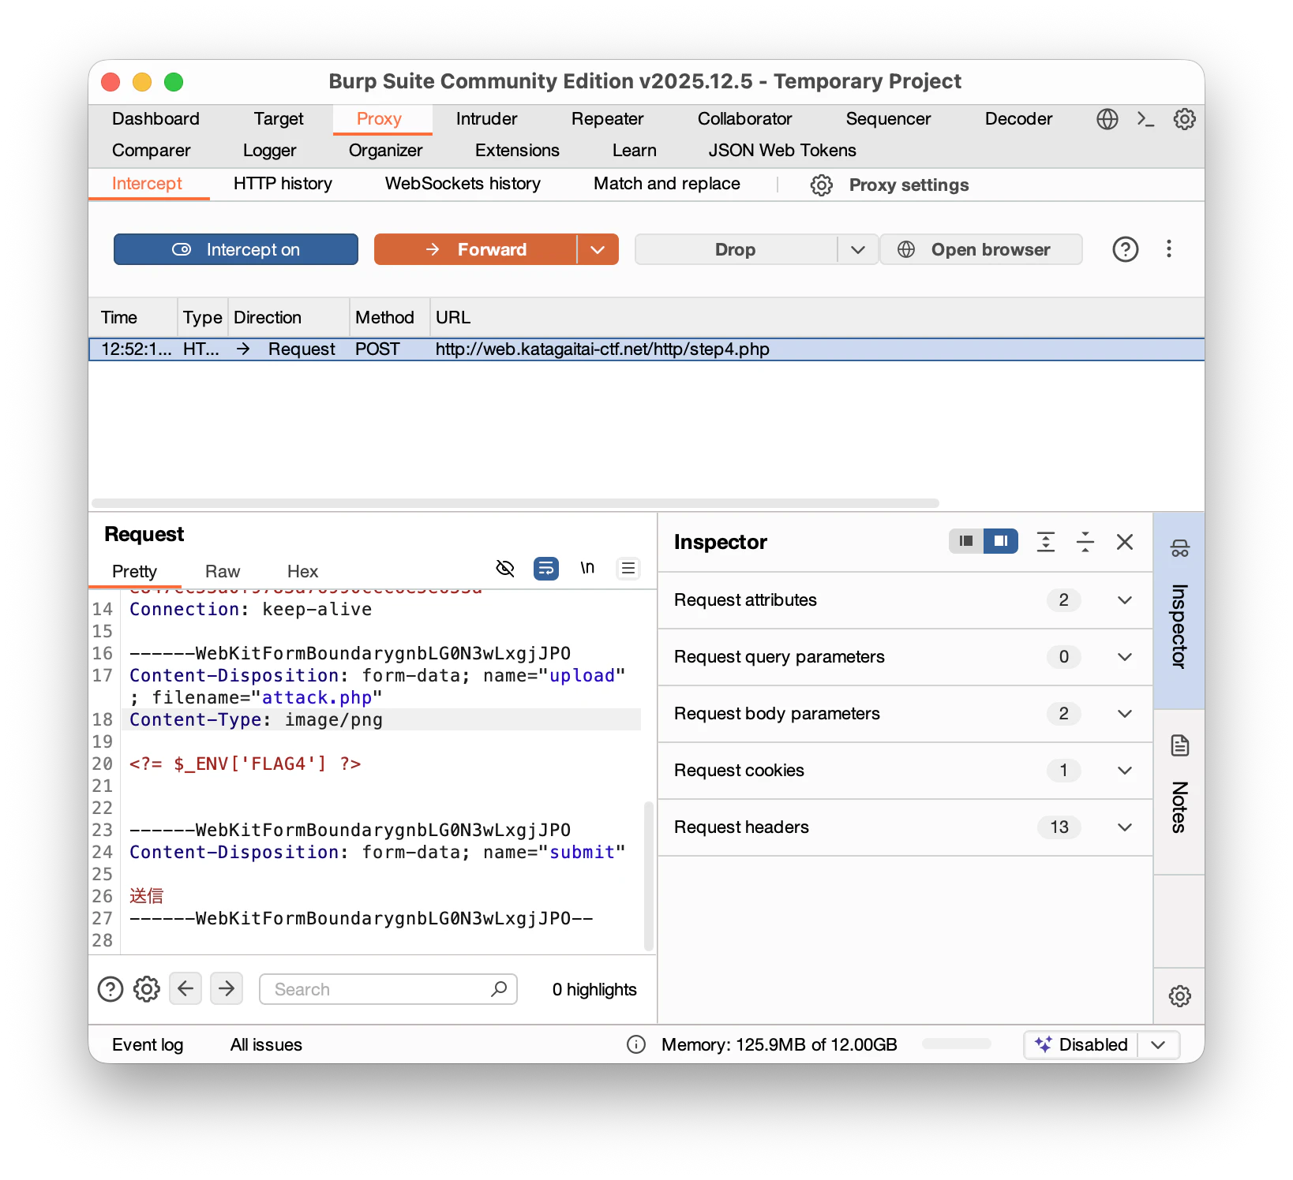Open Proxy settings gear icon
This screenshot has height=1180, width=1293.
pyautogui.click(x=822, y=185)
